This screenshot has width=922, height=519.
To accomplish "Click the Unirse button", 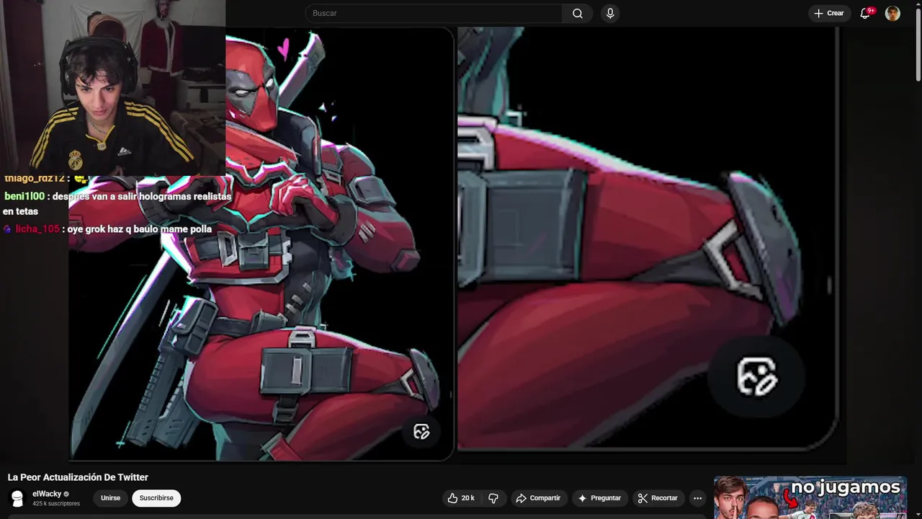I will coord(110,498).
